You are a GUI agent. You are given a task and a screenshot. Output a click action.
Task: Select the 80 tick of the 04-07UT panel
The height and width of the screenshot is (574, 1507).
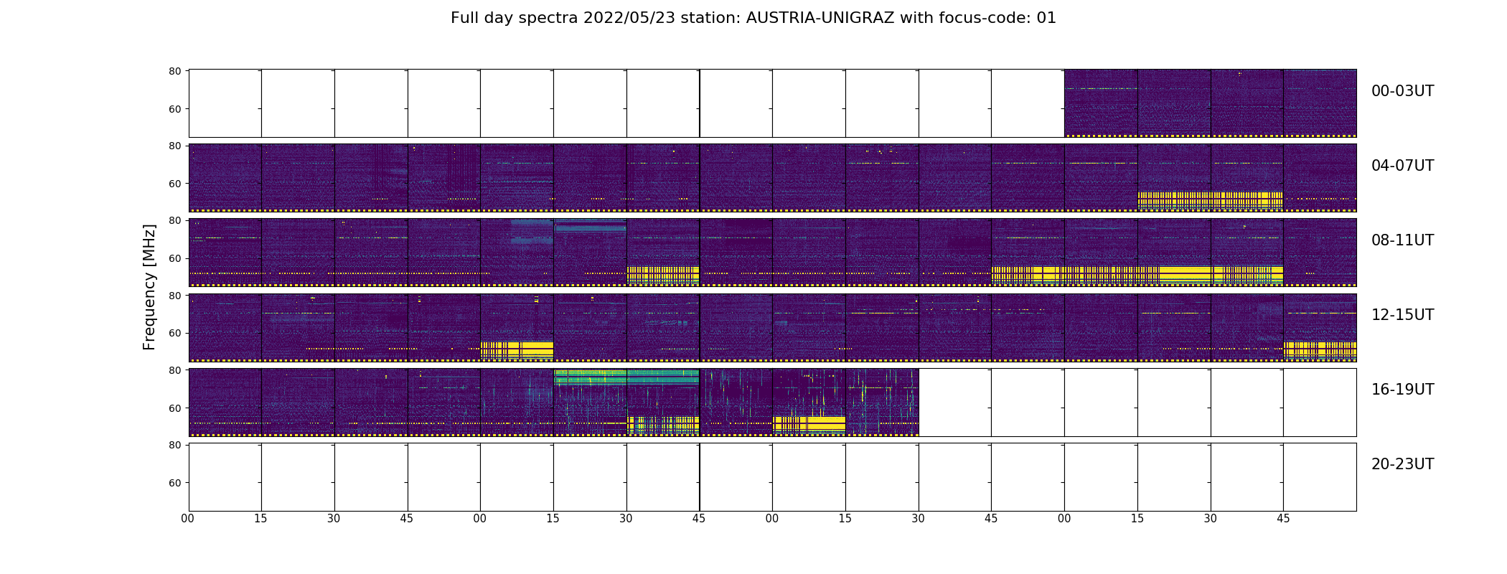click(x=174, y=146)
